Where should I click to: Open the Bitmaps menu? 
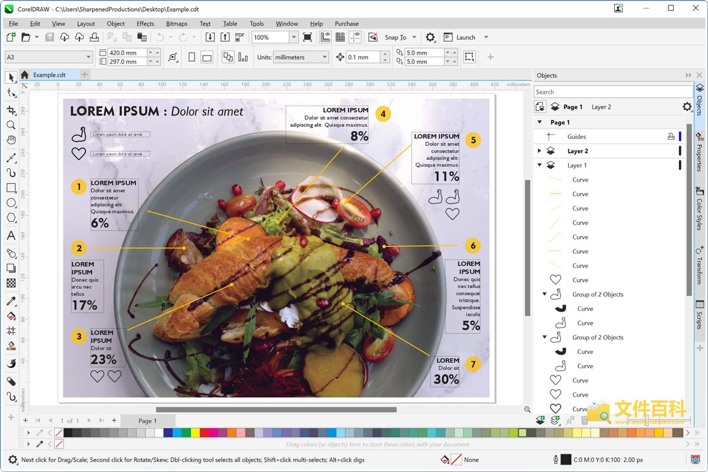click(x=177, y=24)
